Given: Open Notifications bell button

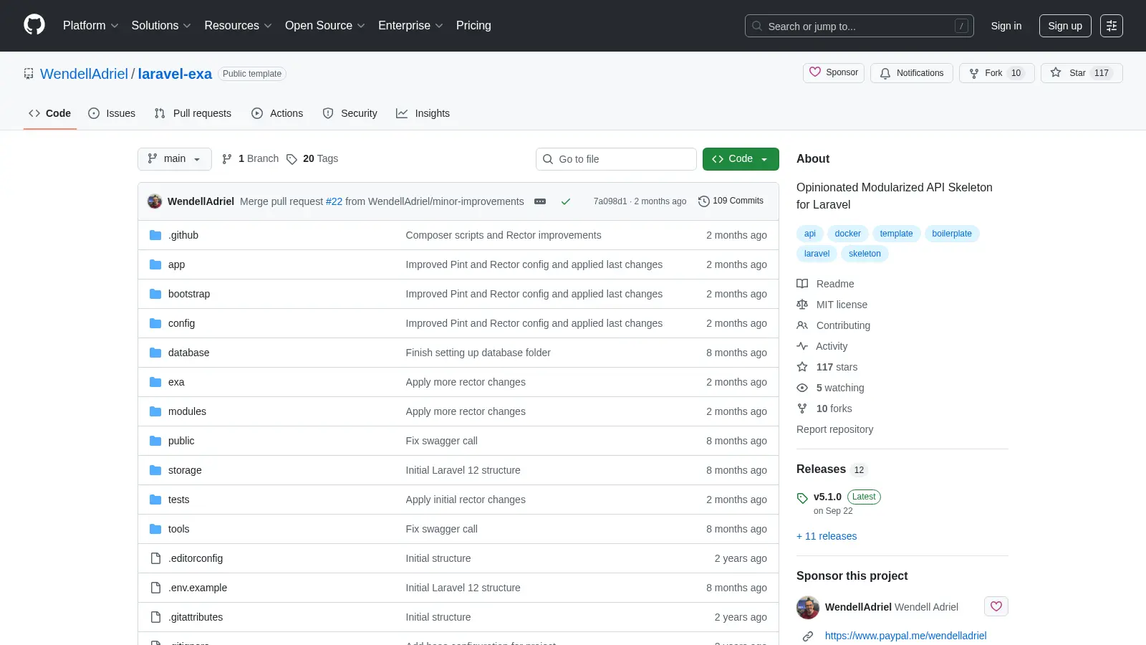Looking at the screenshot, I should (x=912, y=73).
